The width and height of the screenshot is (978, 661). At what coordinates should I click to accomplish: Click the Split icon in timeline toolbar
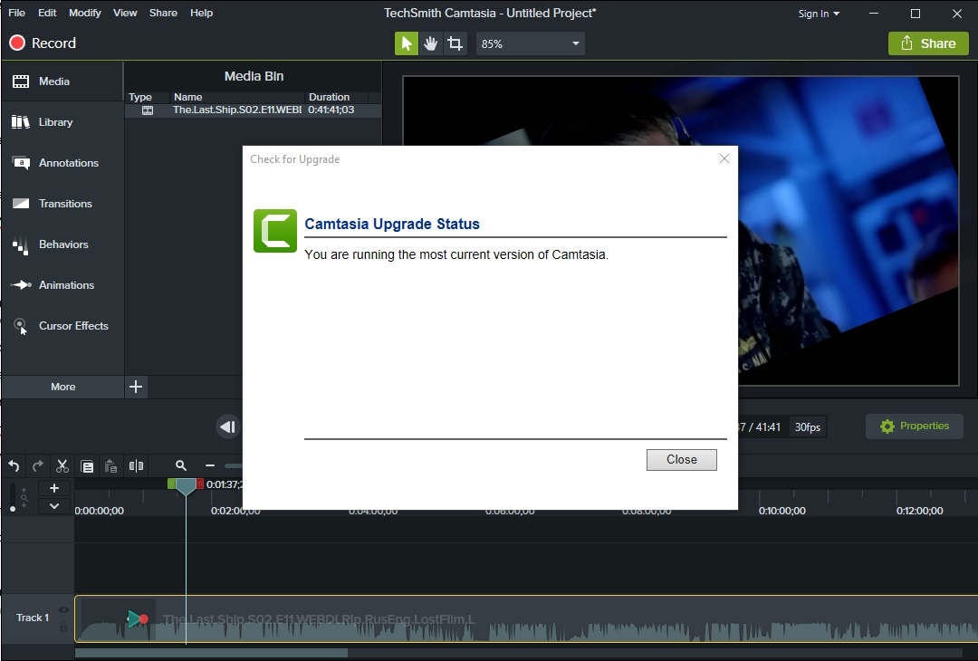tap(136, 465)
